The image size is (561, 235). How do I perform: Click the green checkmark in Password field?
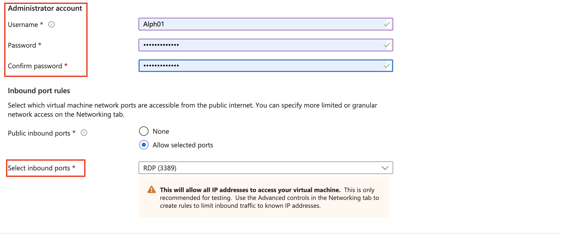pos(387,45)
